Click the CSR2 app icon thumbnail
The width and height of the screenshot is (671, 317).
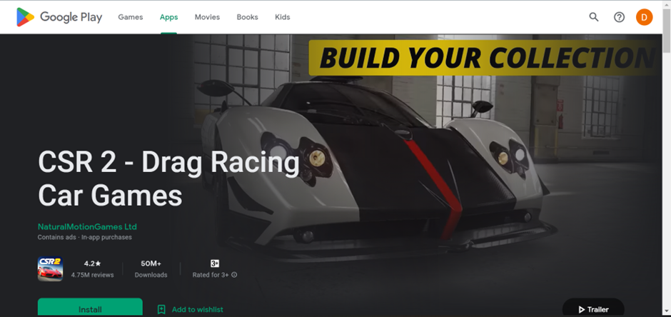pos(50,268)
